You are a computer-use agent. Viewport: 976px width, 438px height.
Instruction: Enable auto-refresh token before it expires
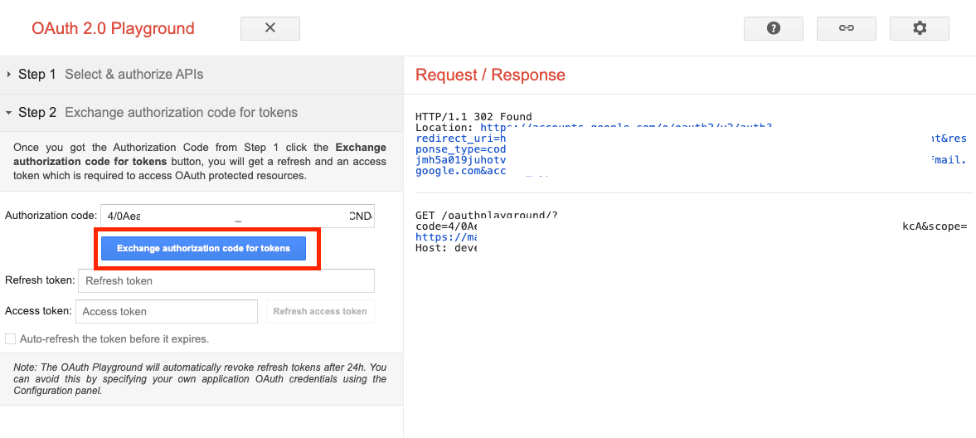click(11, 339)
